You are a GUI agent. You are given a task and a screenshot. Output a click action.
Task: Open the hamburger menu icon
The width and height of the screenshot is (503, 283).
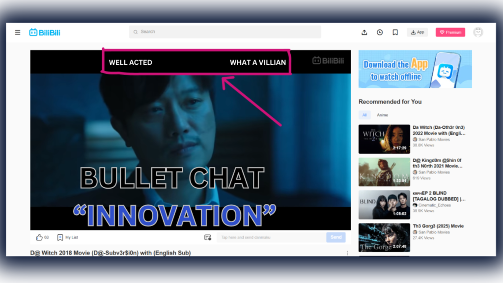[x=17, y=32]
